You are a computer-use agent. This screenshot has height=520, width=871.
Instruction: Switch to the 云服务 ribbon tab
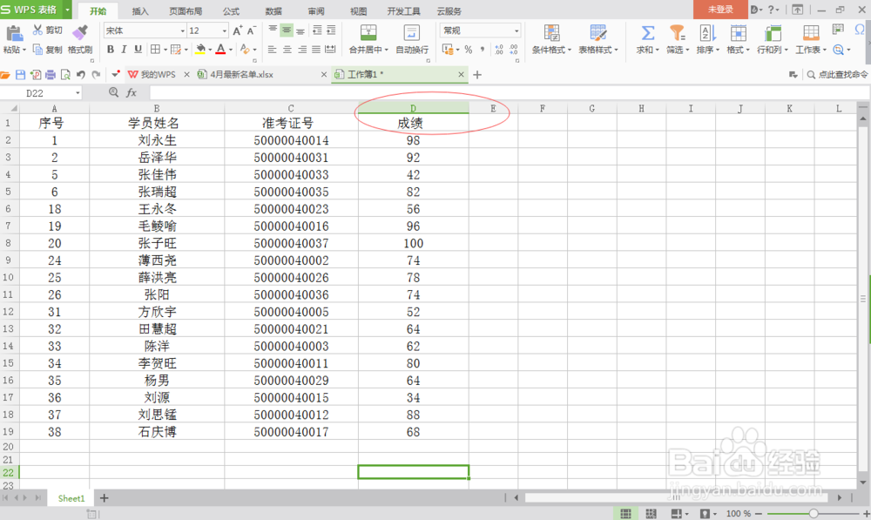point(449,10)
